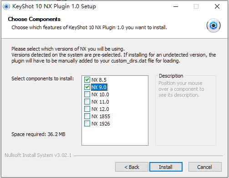This screenshot has width=229, height=178.
Task: Uncheck the NX 9.0 checkbox
Action: pos(87,87)
